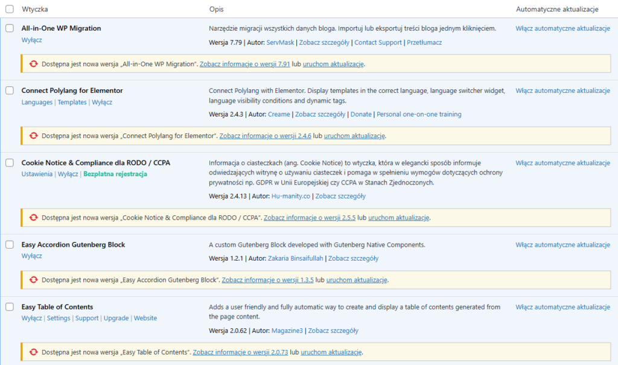618x365 pixels.
Task: Run the update for Easy Table of Contents
Action: (x=331, y=352)
